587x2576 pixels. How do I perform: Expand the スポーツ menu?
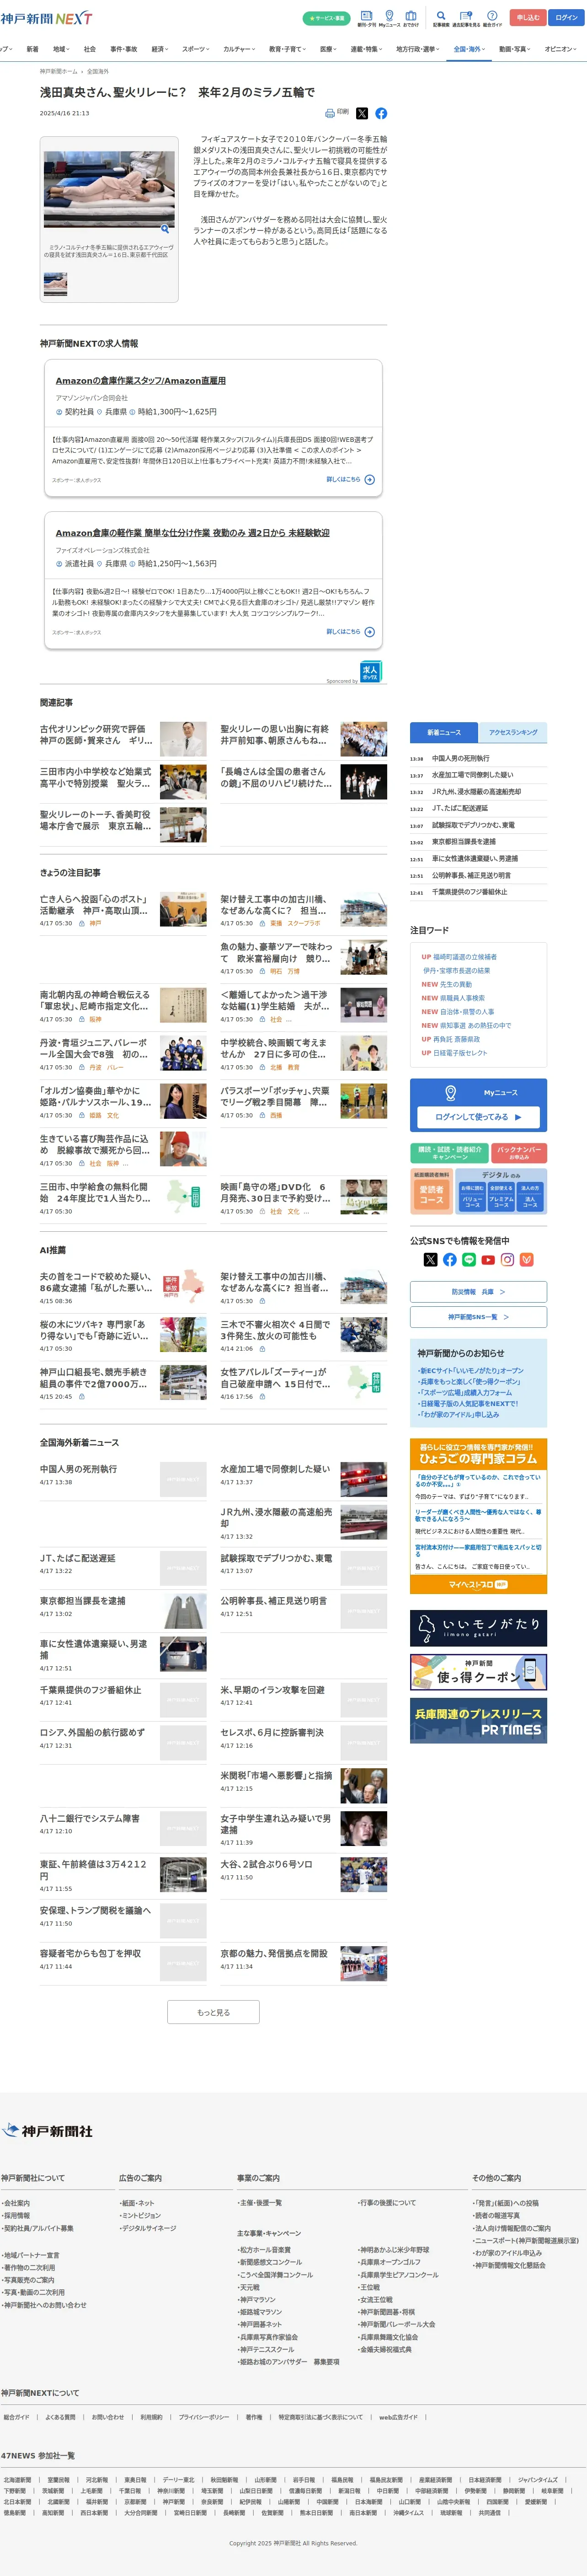click(196, 49)
